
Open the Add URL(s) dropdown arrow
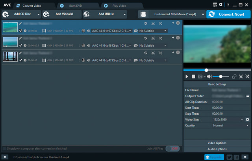124,14
